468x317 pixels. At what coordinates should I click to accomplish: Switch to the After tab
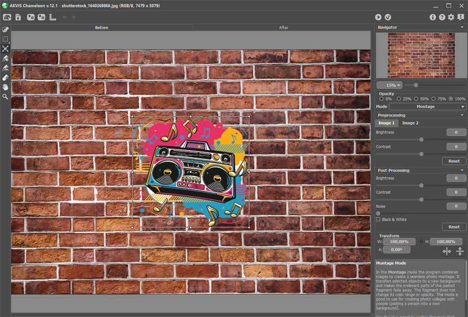pos(283,27)
